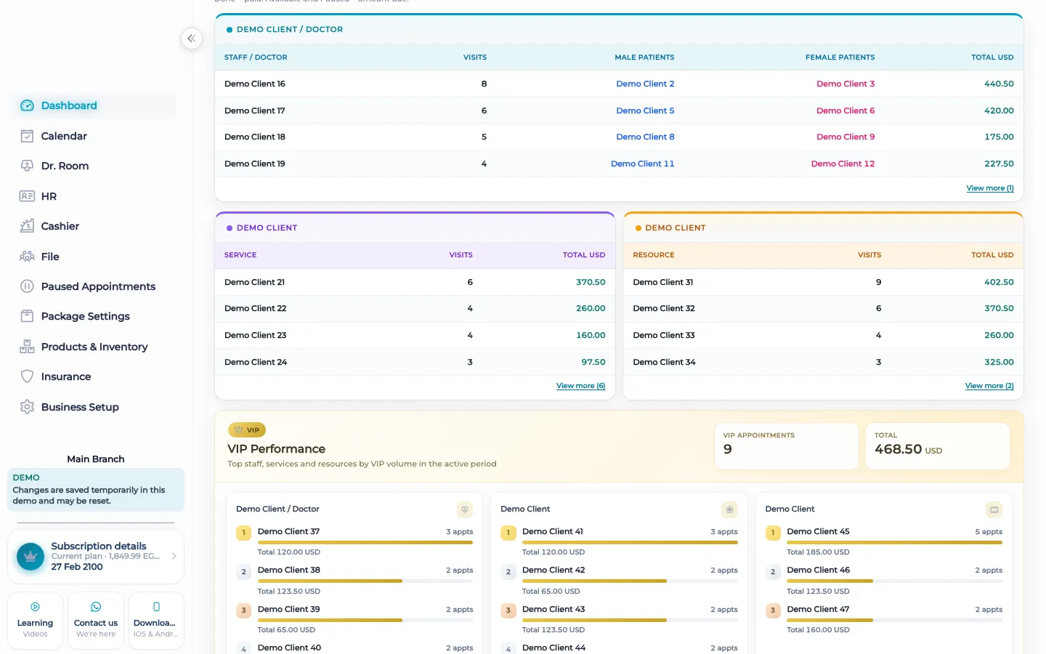Image resolution: width=1046 pixels, height=654 pixels.
Task: Click the total value 440.50
Action: (999, 84)
